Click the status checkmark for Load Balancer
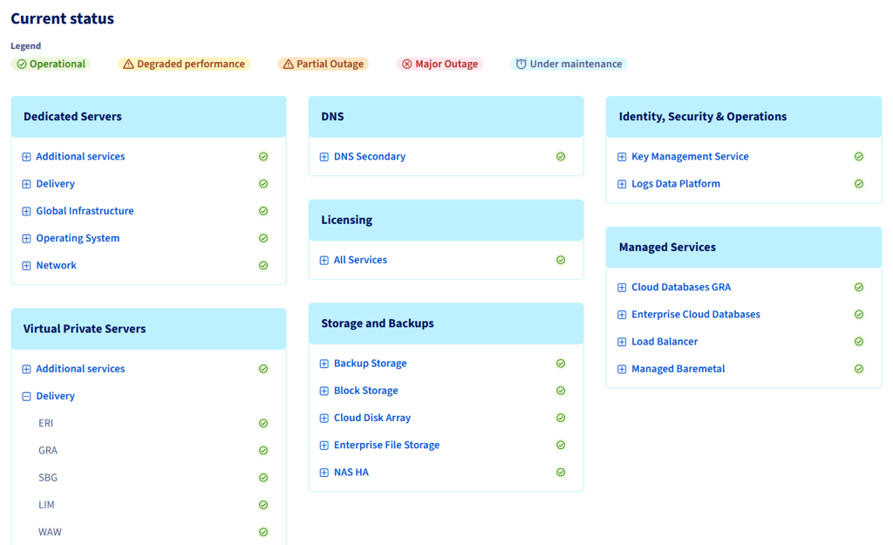The height and width of the screenshot is (545, 893). click(859, 342)
